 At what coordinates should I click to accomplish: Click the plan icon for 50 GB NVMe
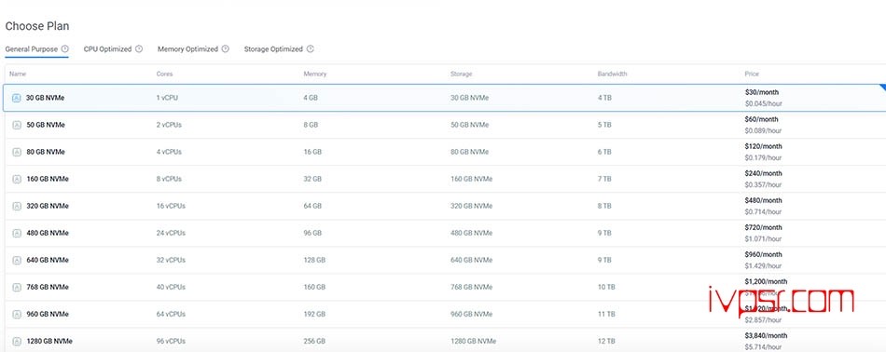[x=17, y=125]
